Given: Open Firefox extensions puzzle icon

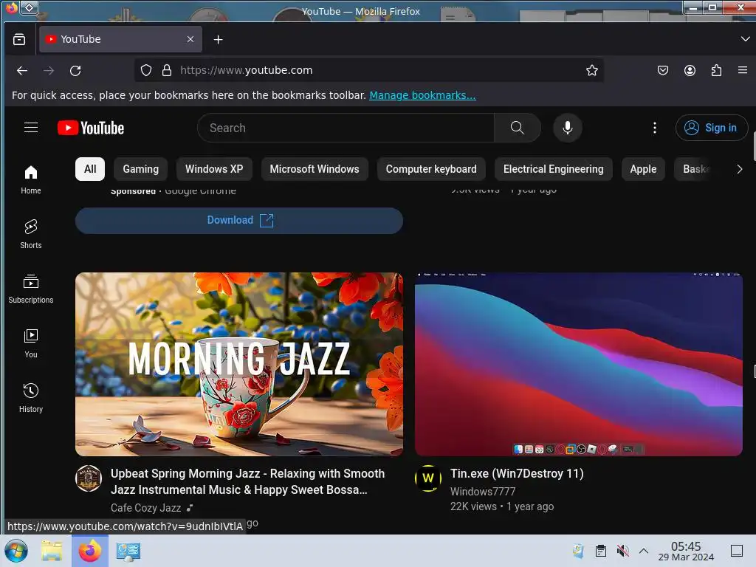Looking at the screenshot, I should pos(716,70).
